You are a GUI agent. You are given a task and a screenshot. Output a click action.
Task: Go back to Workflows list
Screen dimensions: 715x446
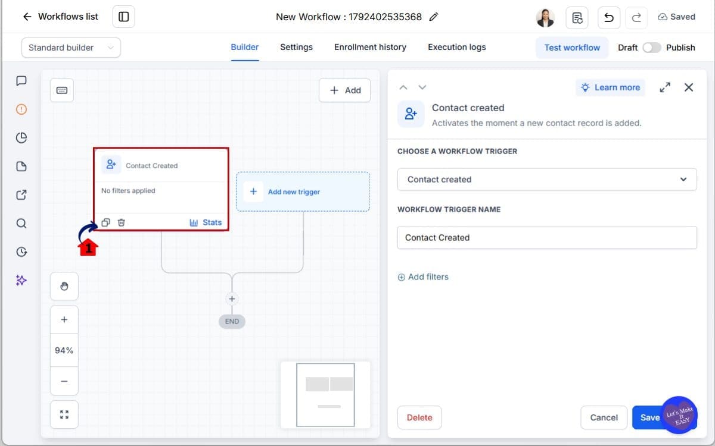coord(60,17)
